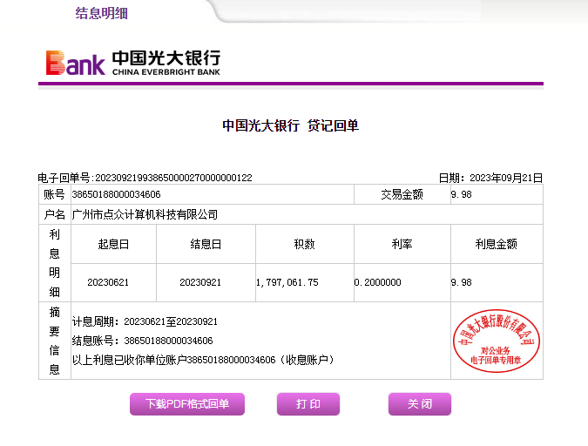Screen dimensions: 588x446
Task: Click the 起息日 column header
Action: [113, 244]
